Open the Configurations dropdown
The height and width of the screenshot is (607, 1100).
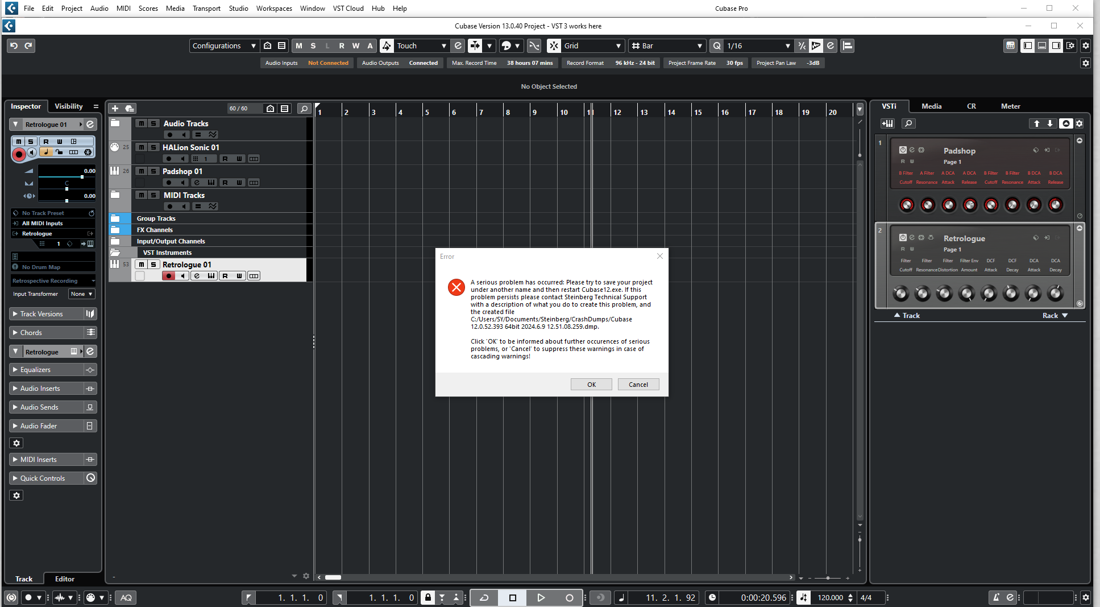pos(224,46)
